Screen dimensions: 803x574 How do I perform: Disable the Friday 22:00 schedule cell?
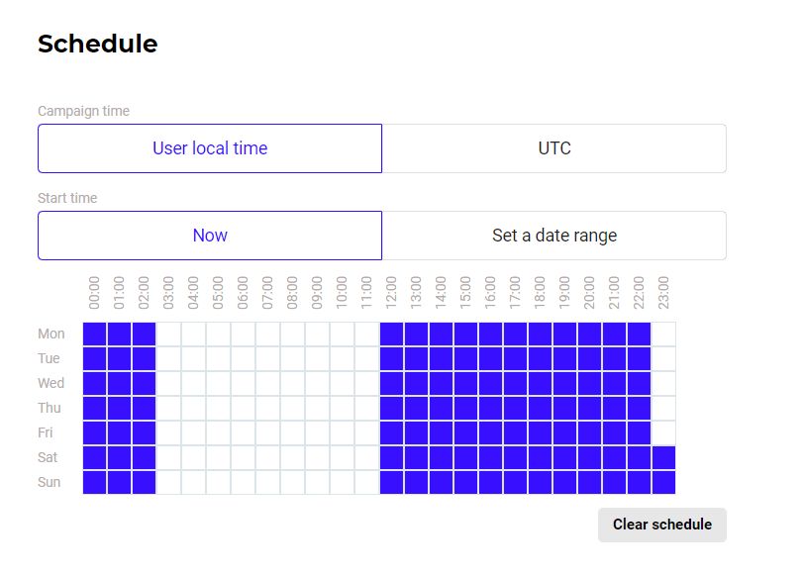point(639,432)
